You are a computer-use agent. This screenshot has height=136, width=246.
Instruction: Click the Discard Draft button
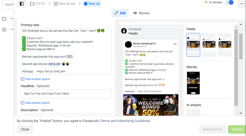click(x=213, y=129)
